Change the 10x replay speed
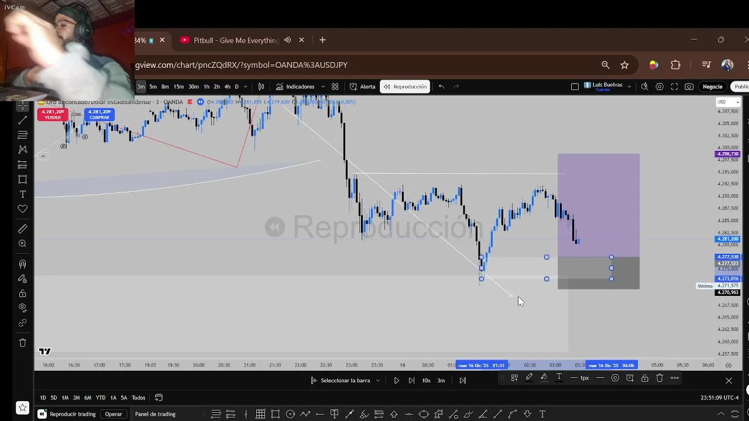This screenshot has height=421, width=749. coord(426,381)
